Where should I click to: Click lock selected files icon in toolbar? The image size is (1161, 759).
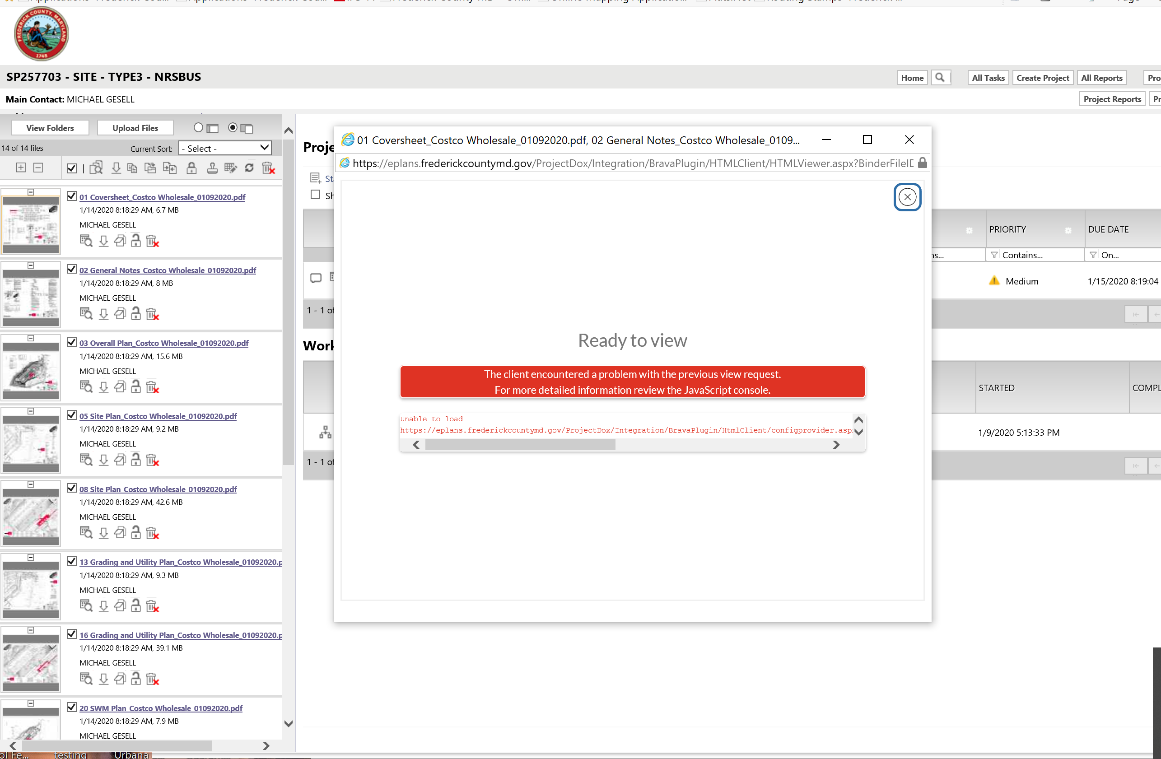pos(192,168)
